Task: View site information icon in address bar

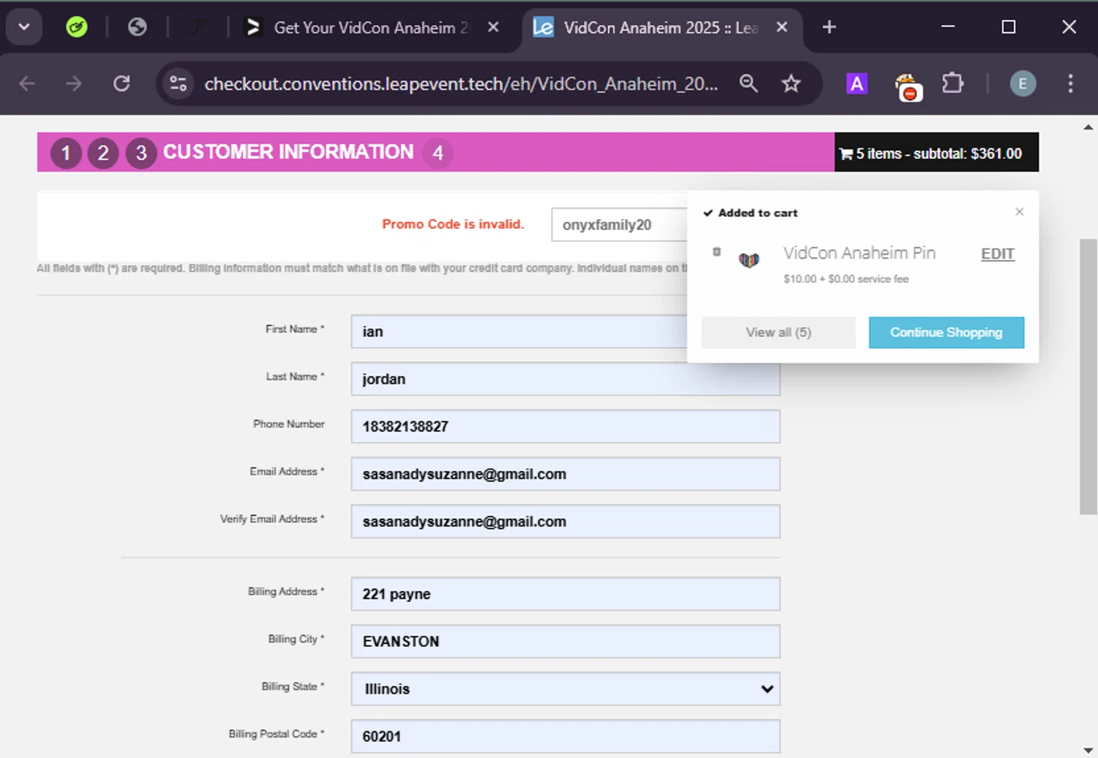Action: click(x=178, y=83)
